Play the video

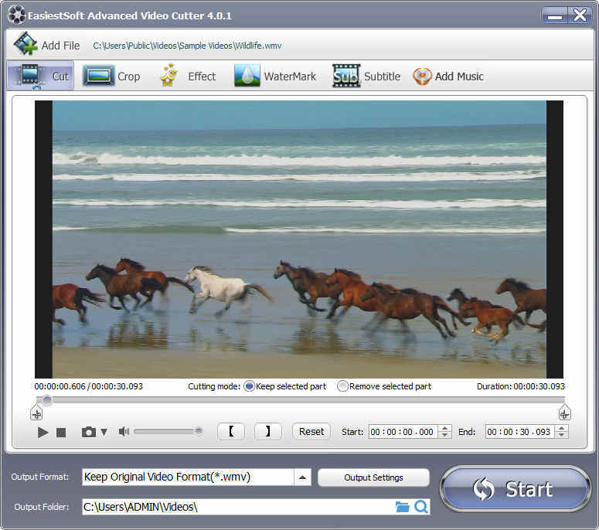[x=43, y=432]
